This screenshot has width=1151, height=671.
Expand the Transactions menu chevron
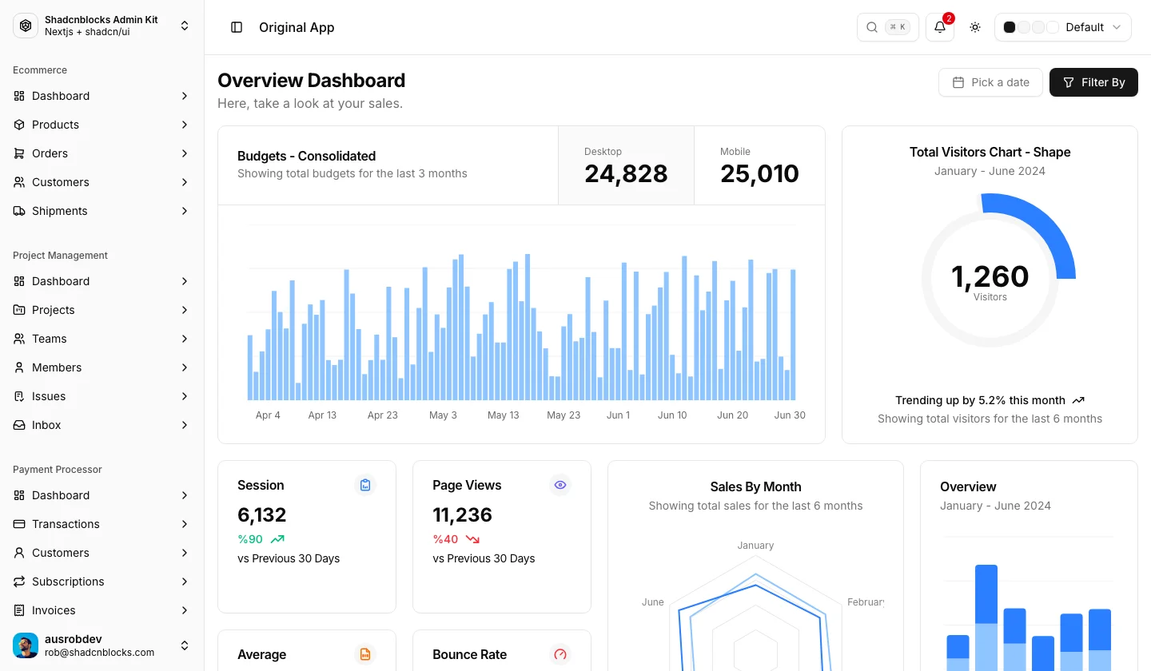pyautogui.click(x=185, y=524)
